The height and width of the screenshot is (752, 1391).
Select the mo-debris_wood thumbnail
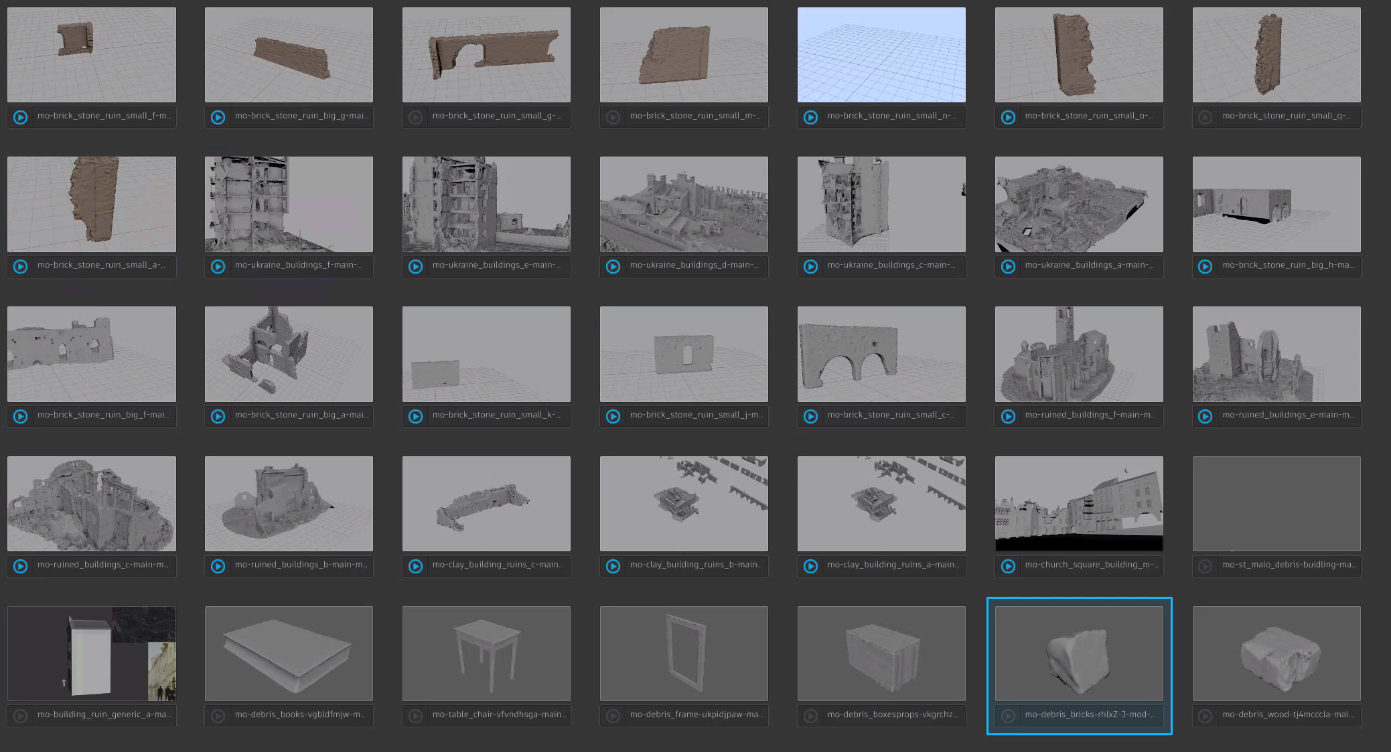tap(1276, 653)
